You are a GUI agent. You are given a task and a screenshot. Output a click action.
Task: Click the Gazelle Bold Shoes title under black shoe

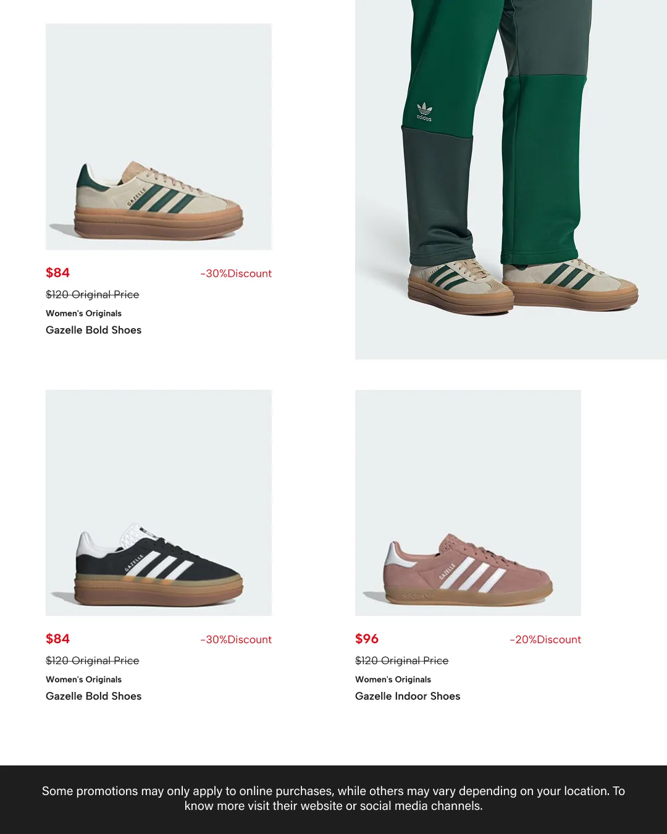pos(94,696)
